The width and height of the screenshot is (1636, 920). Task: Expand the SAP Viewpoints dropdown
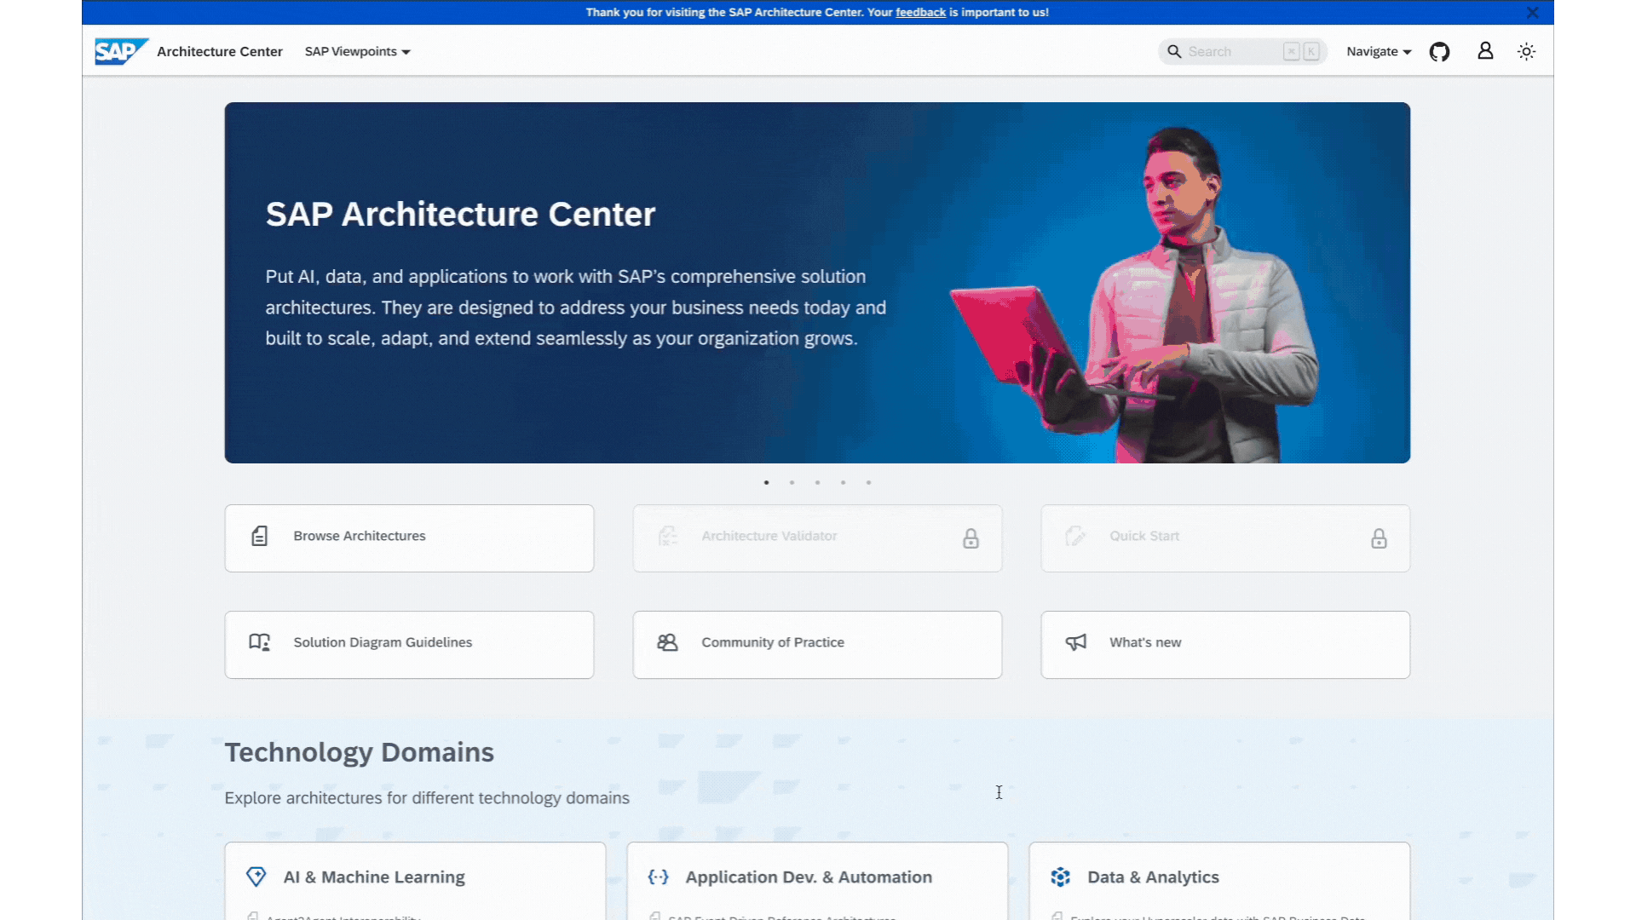(x=357, y=52)
